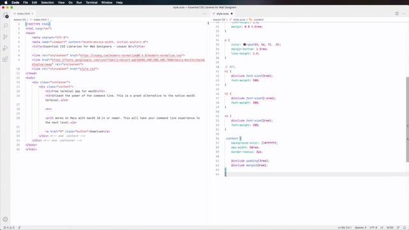Click on the h1 selector at line 41
Screen dimensions: 409x230
[x=226, y=71]
